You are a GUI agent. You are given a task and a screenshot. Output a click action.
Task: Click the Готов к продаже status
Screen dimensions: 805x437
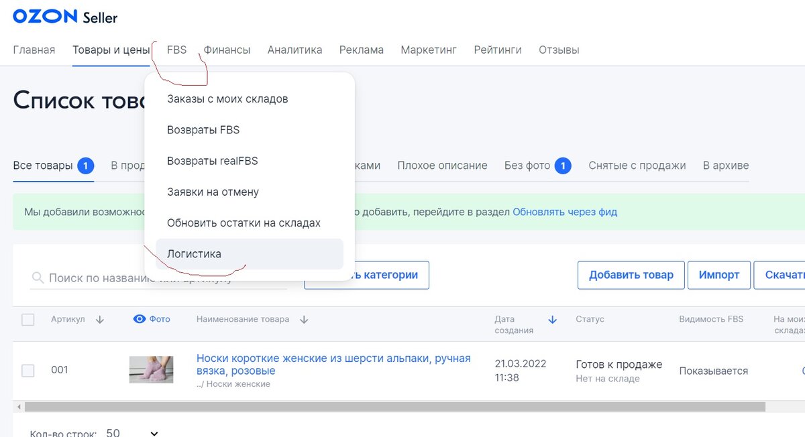point(619,365)
